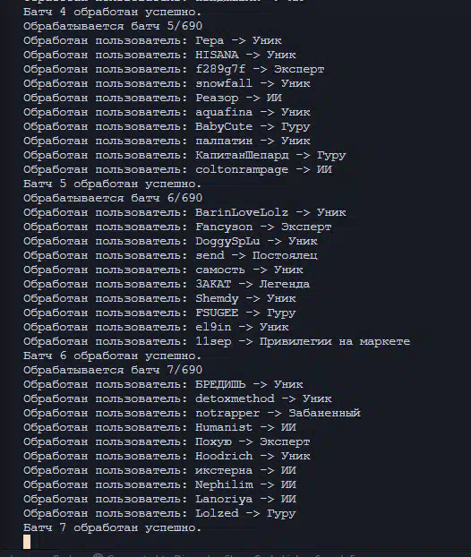Click the 'Батч 7 обработан успешно' line

pos(112,527)
